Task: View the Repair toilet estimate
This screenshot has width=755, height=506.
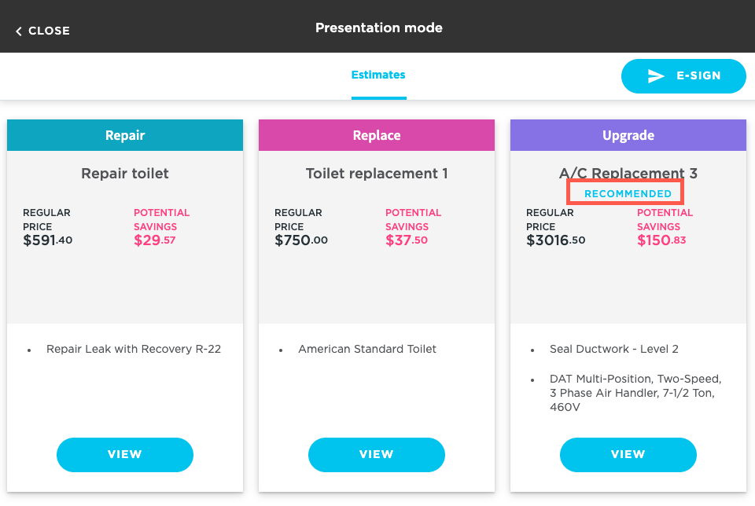Action: tap(125, 454)
